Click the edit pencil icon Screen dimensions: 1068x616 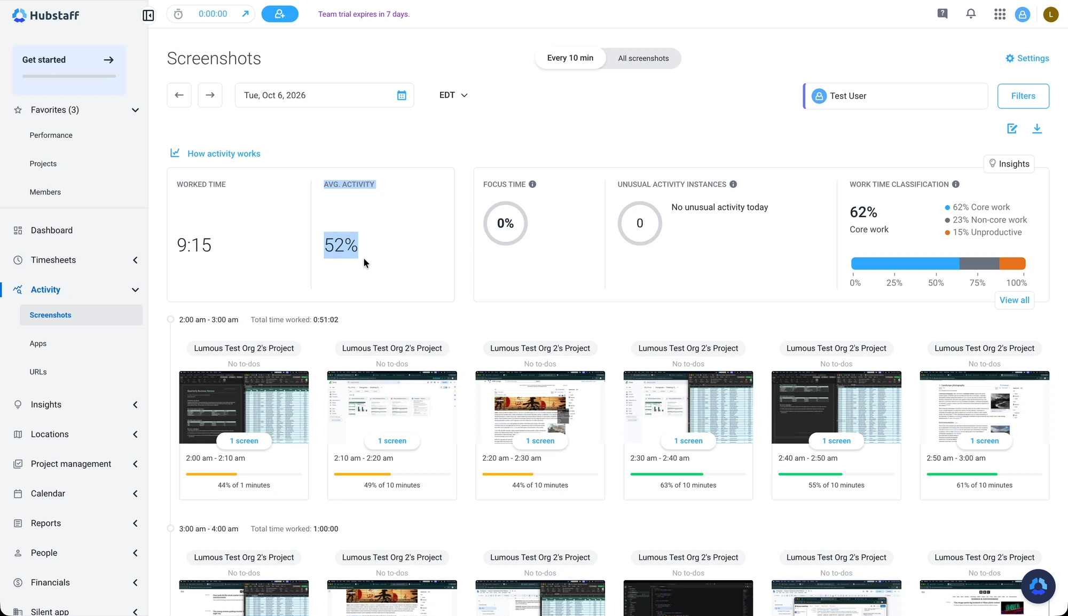pos(1012,129)
